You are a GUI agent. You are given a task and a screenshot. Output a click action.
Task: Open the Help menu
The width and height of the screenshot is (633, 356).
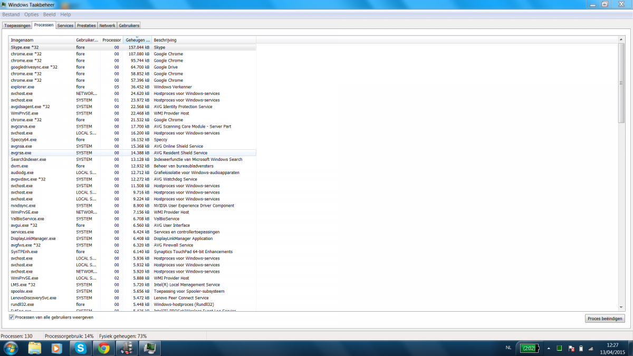[65, 14]
